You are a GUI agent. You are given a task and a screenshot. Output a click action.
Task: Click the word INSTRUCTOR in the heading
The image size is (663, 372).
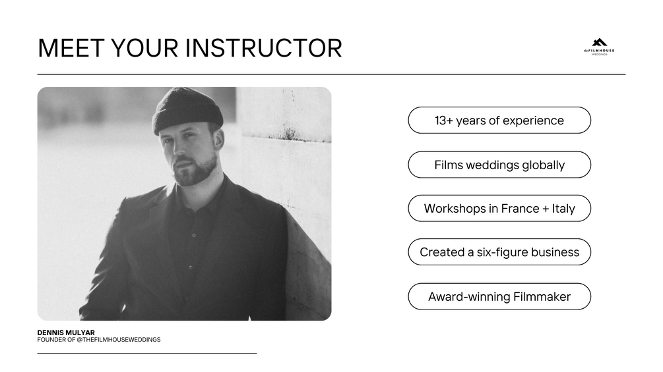pyautogui.click(x=265, y=48)
